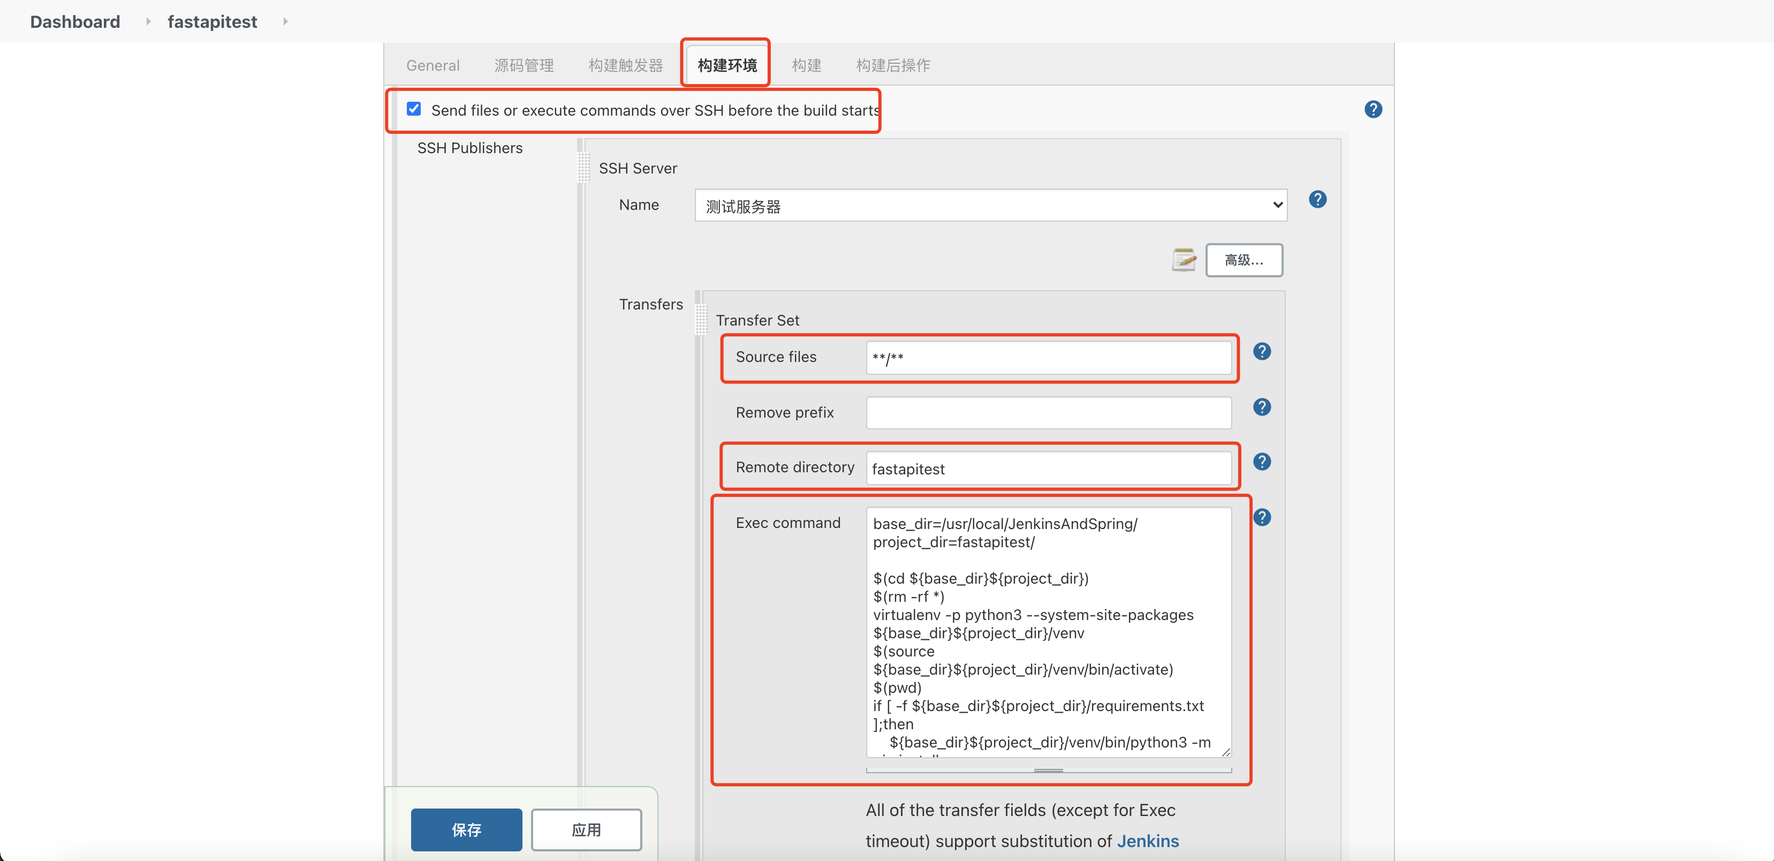Image resolution: width=1774 pixels, height=861 pixels.
Task: Click the Transfer Set heading
Action: (x=757, y=320)
